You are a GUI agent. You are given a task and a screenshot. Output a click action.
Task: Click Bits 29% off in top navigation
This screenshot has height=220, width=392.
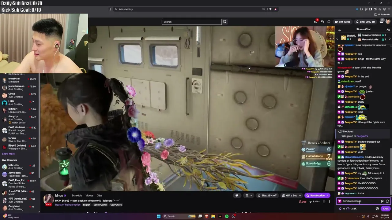(365, 22)
